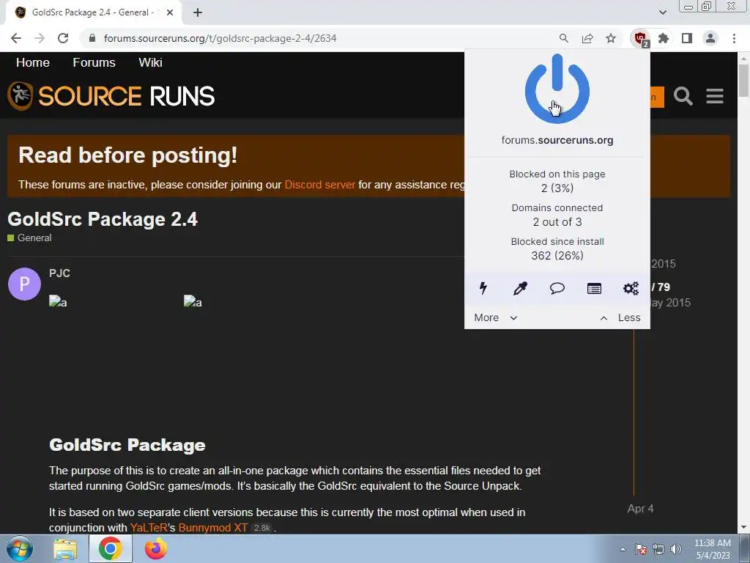Click forums.sourceruns.org hostname in popup

pos(557,140)
